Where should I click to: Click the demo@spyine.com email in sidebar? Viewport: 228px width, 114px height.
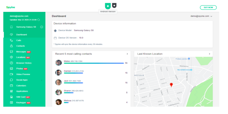pos(19,16)
